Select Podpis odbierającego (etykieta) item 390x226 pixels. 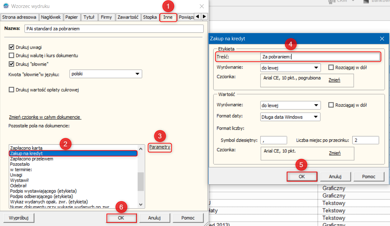(x=73, y=196)
